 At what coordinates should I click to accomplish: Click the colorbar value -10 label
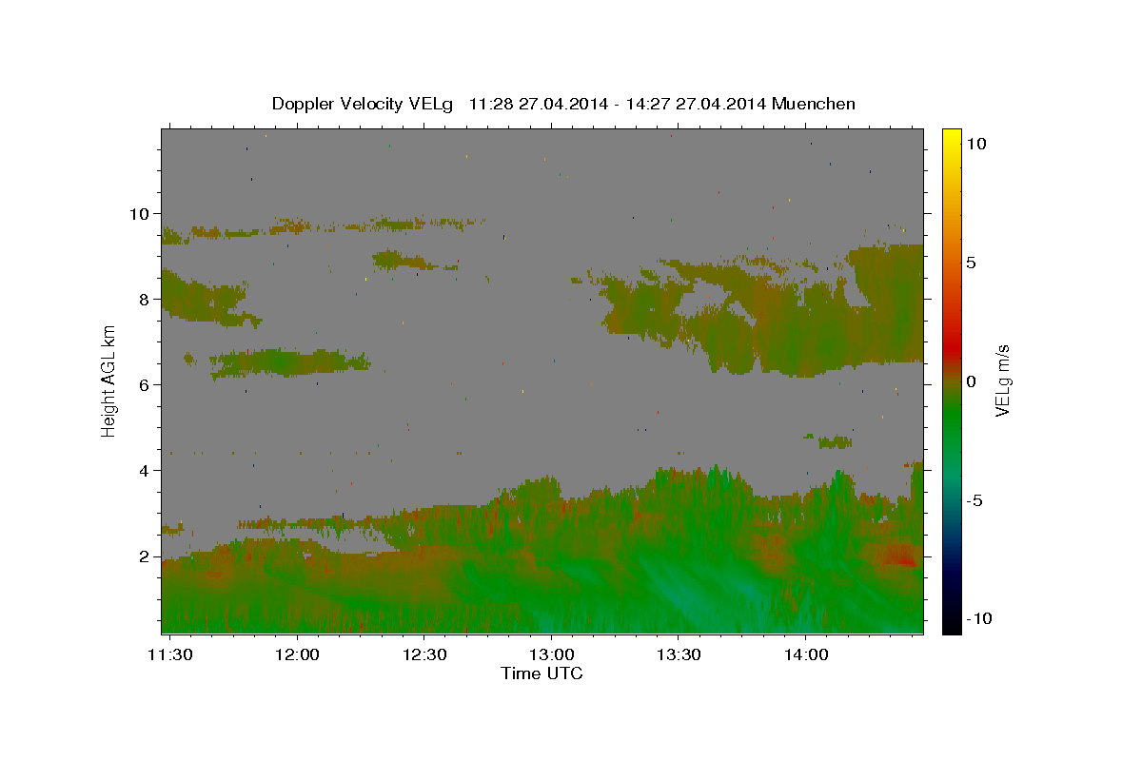pyautogui.click(x=979, y=619)
